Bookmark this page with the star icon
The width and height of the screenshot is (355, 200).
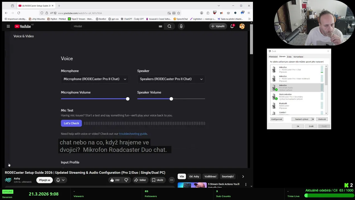(x=179, y=13)
